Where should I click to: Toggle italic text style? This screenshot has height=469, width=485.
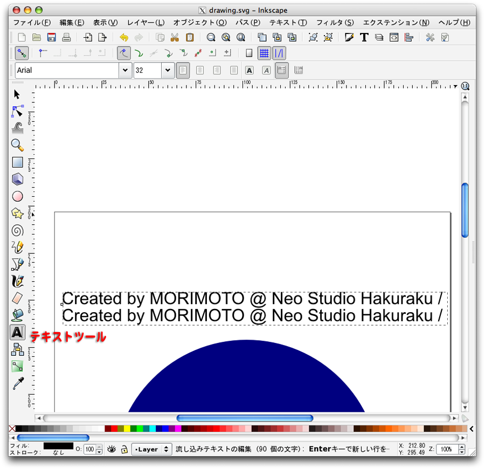tap(266, 71)
